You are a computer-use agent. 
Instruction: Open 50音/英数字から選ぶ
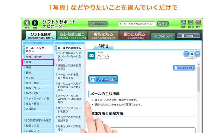coord(38,121)
